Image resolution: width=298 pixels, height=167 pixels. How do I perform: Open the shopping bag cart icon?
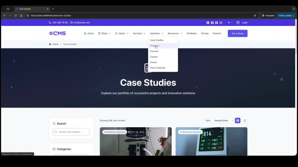click(x=238, y=23)
